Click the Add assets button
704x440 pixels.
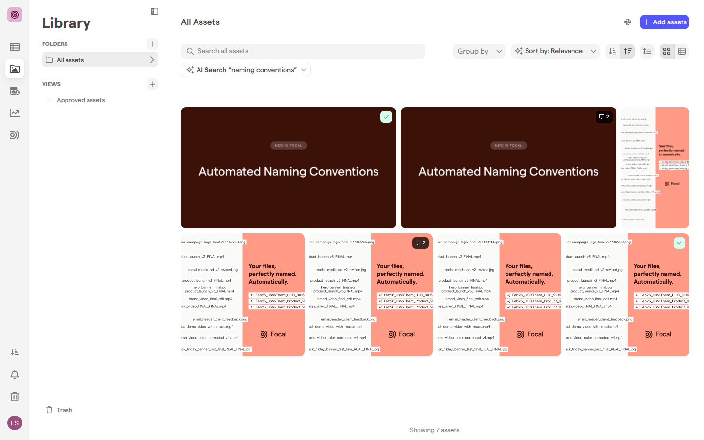[x=664, y=22]
